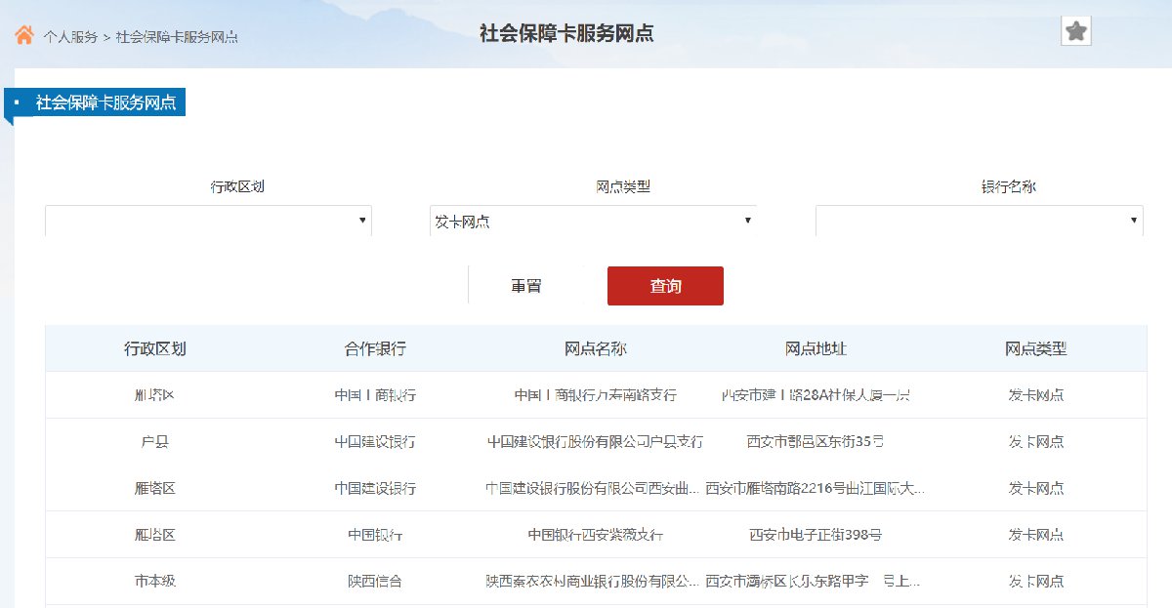This screenshot has height=608, width=1172.
Task: Open the 行政区划 dropdown
Action: click(x=208, y=221)
